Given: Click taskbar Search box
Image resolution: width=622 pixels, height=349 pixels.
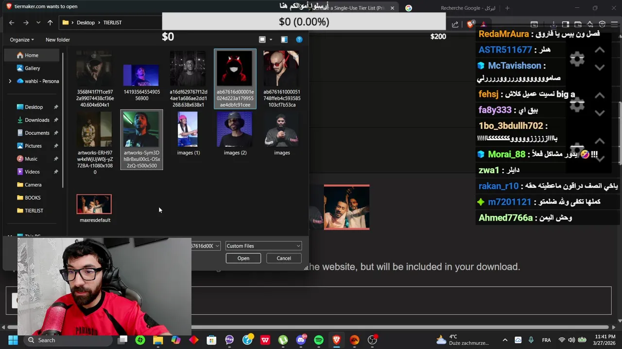Looking at the screenshot, I should [x=68, y=340].
